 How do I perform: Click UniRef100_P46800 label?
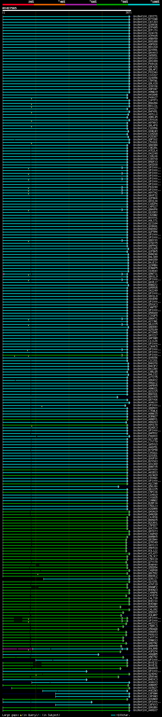[145, 436]
